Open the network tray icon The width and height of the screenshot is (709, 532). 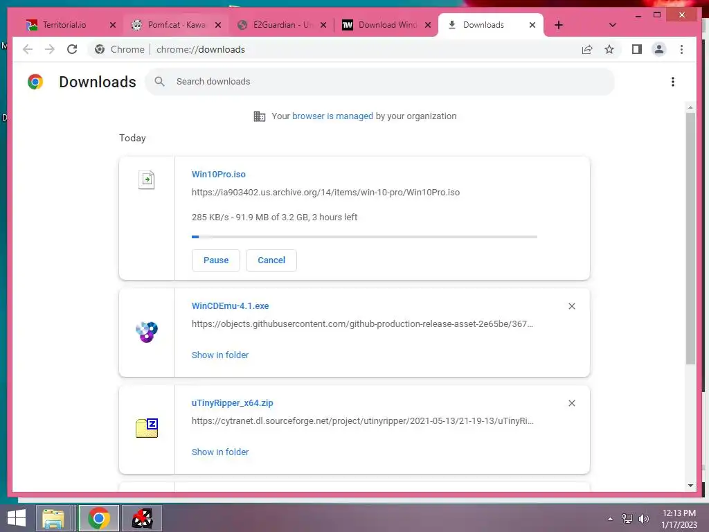point(627,519)
